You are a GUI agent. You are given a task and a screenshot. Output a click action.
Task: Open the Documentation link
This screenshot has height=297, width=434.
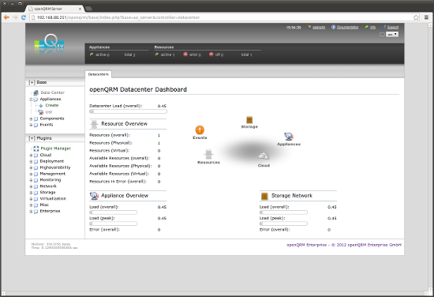pos(347,27)
